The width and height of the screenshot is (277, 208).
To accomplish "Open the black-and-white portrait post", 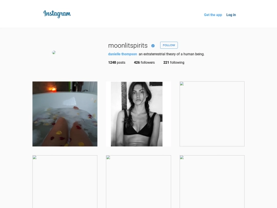I will [x=138, y=114].
